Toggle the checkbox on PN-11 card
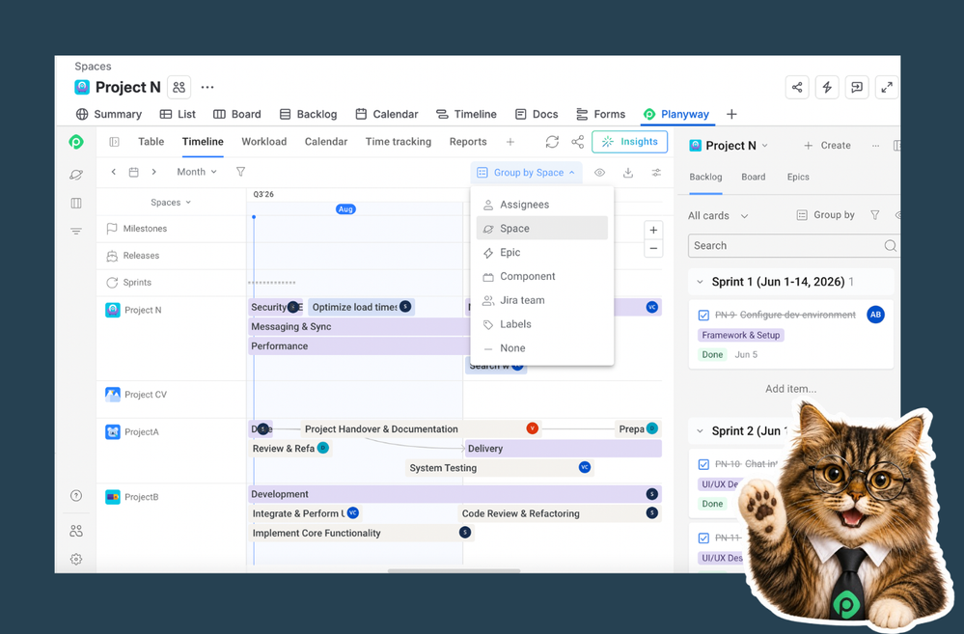This screenshot has height=634, width=964. click(703, 538)
